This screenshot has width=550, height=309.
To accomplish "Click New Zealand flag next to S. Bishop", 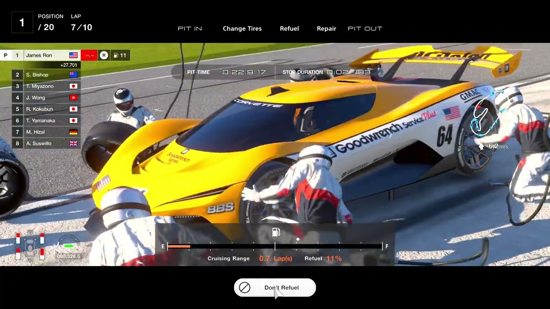I will 73,75.
